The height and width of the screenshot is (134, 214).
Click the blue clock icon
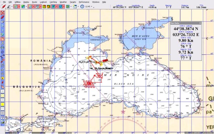pyautogui.click(x=82, y=6)
